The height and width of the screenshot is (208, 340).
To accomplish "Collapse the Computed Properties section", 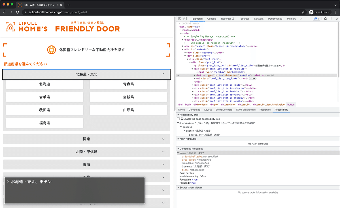I will 178,149.
